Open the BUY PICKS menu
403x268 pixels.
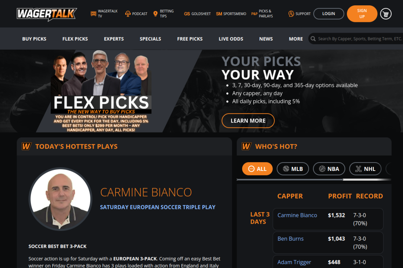(x=34, y=39)
